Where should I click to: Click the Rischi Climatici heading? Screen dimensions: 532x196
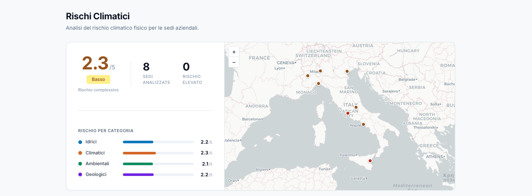pos(98,16)
